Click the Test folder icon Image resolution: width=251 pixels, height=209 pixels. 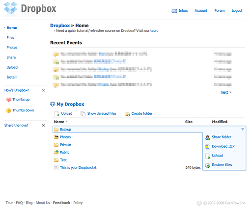click(x=56, y=160)
